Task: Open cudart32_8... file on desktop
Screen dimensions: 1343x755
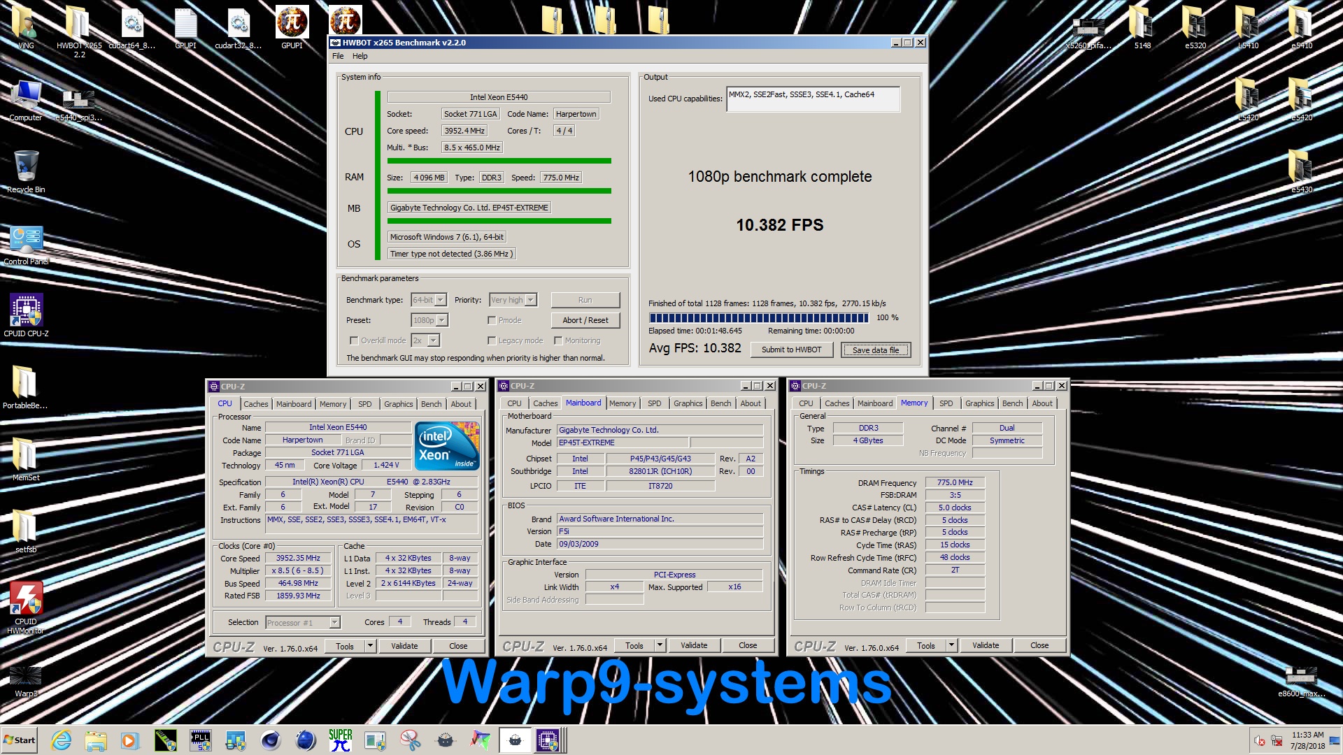Action: 239,28
